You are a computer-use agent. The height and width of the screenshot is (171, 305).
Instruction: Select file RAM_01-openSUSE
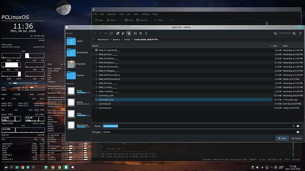pyautogui.click(x=109, y=50)
